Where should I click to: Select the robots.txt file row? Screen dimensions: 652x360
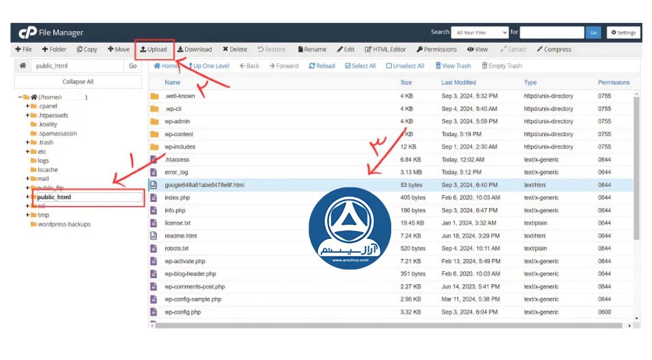pyautogui.click(x=391, y=249)
